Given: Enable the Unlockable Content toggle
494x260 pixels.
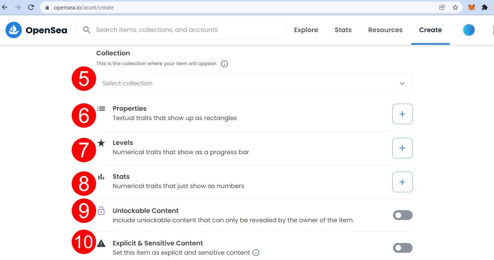Looking at the screenshot, I should [403, 216].
